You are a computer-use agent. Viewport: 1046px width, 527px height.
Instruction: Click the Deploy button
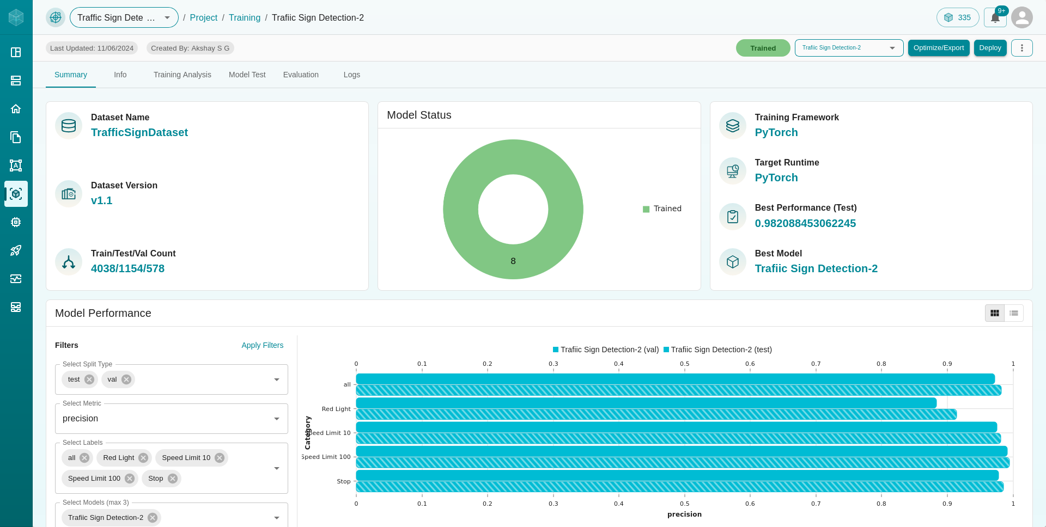(990, 48)
